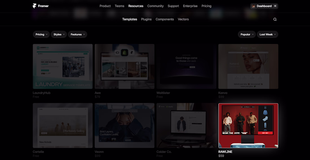Screen dimensions: 310x160
Task: Switch to the Vectors tab
Action: [x=183, y=19]
